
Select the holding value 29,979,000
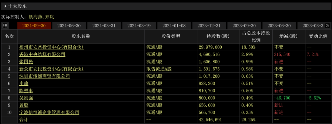pyautogui.click(x=210, y=47)
